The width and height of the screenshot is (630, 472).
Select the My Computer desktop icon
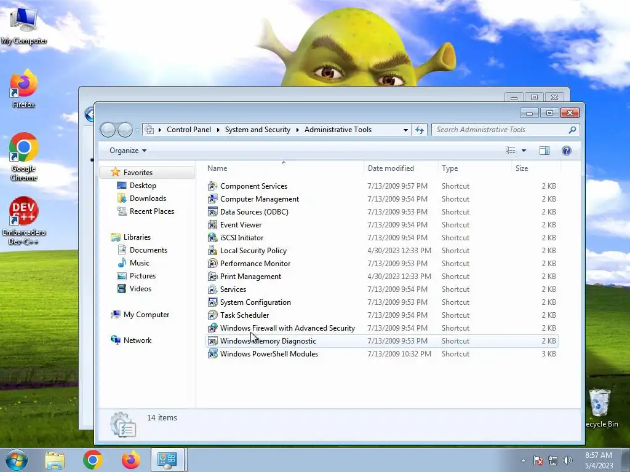24,26
